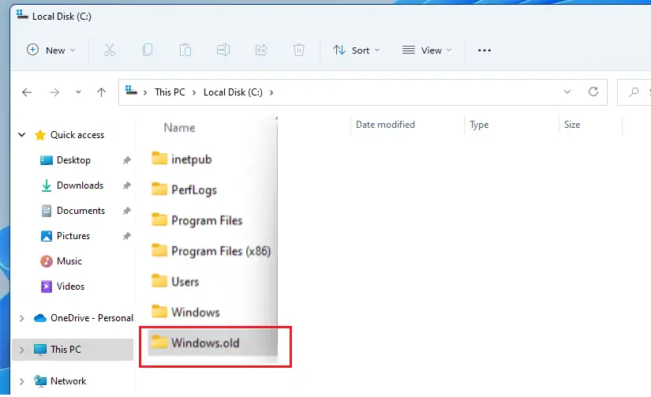The image size is (651, 397).
Task: Open Downloads in navigation pane
Action: tap(80, 185)
